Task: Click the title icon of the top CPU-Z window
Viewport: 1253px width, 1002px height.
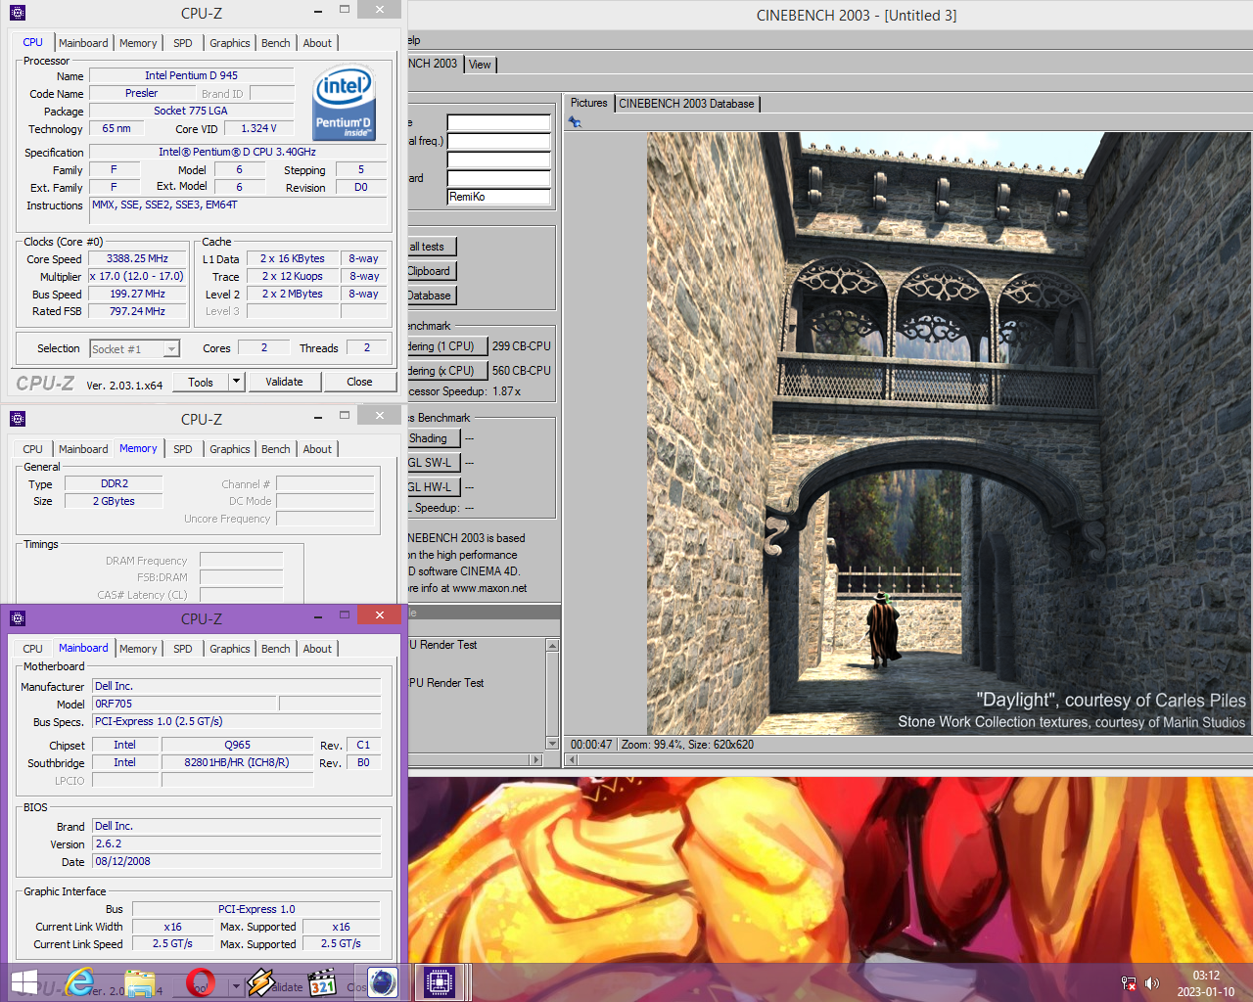Action: [18, 13]
